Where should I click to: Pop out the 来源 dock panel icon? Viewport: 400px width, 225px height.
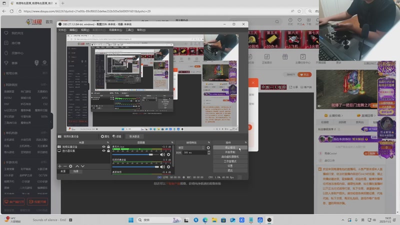point(108,142)
